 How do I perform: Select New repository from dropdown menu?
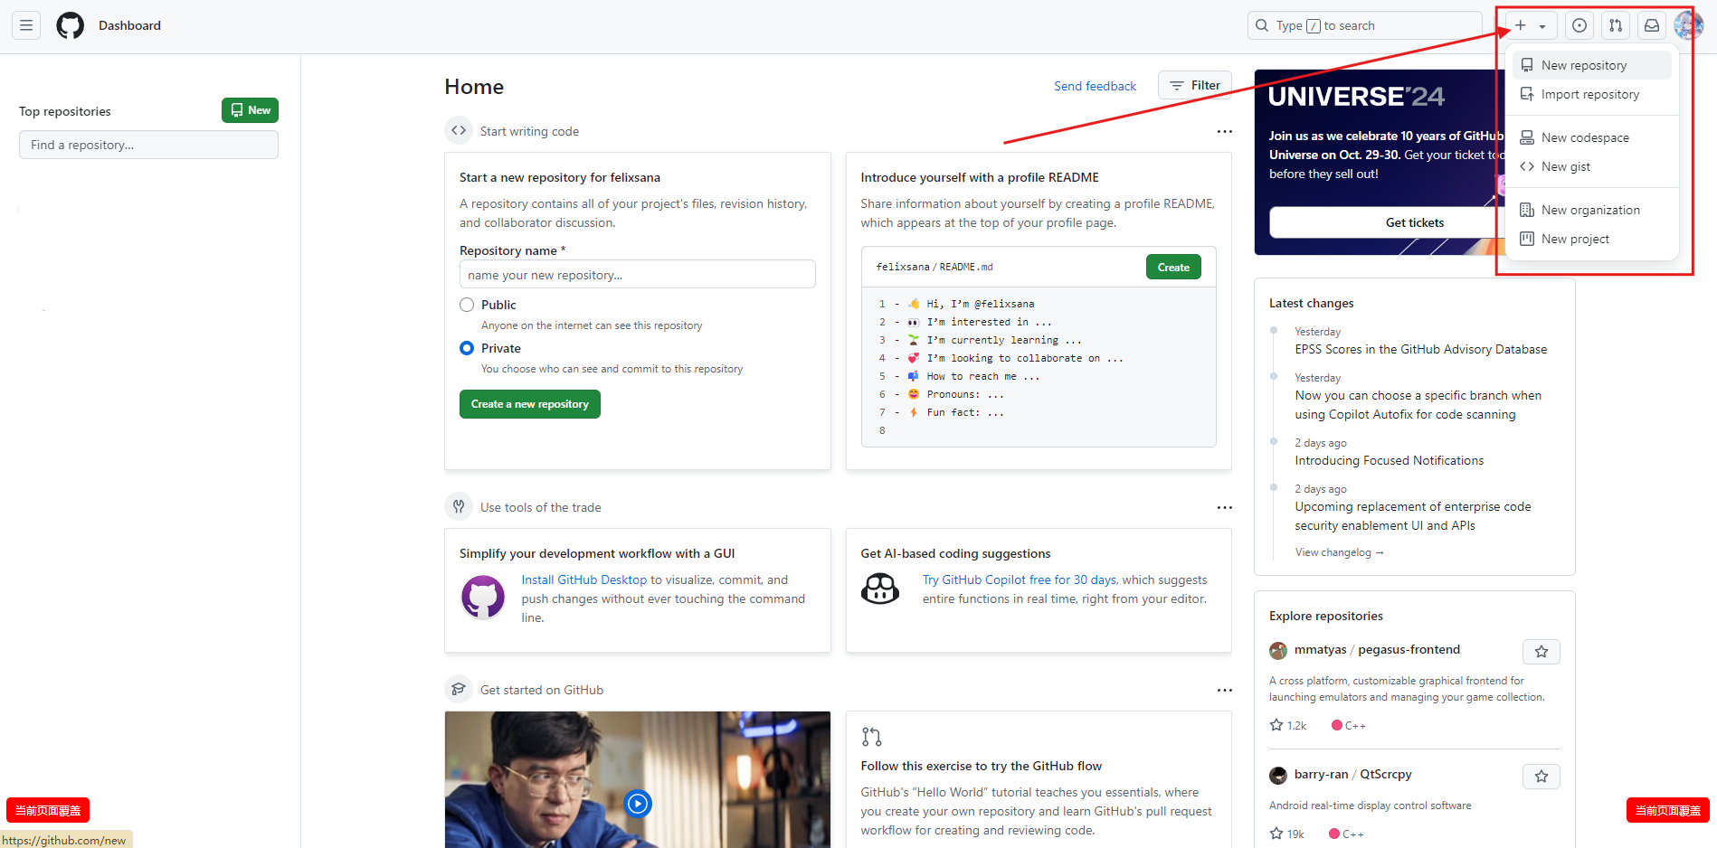pos(1591,65)
